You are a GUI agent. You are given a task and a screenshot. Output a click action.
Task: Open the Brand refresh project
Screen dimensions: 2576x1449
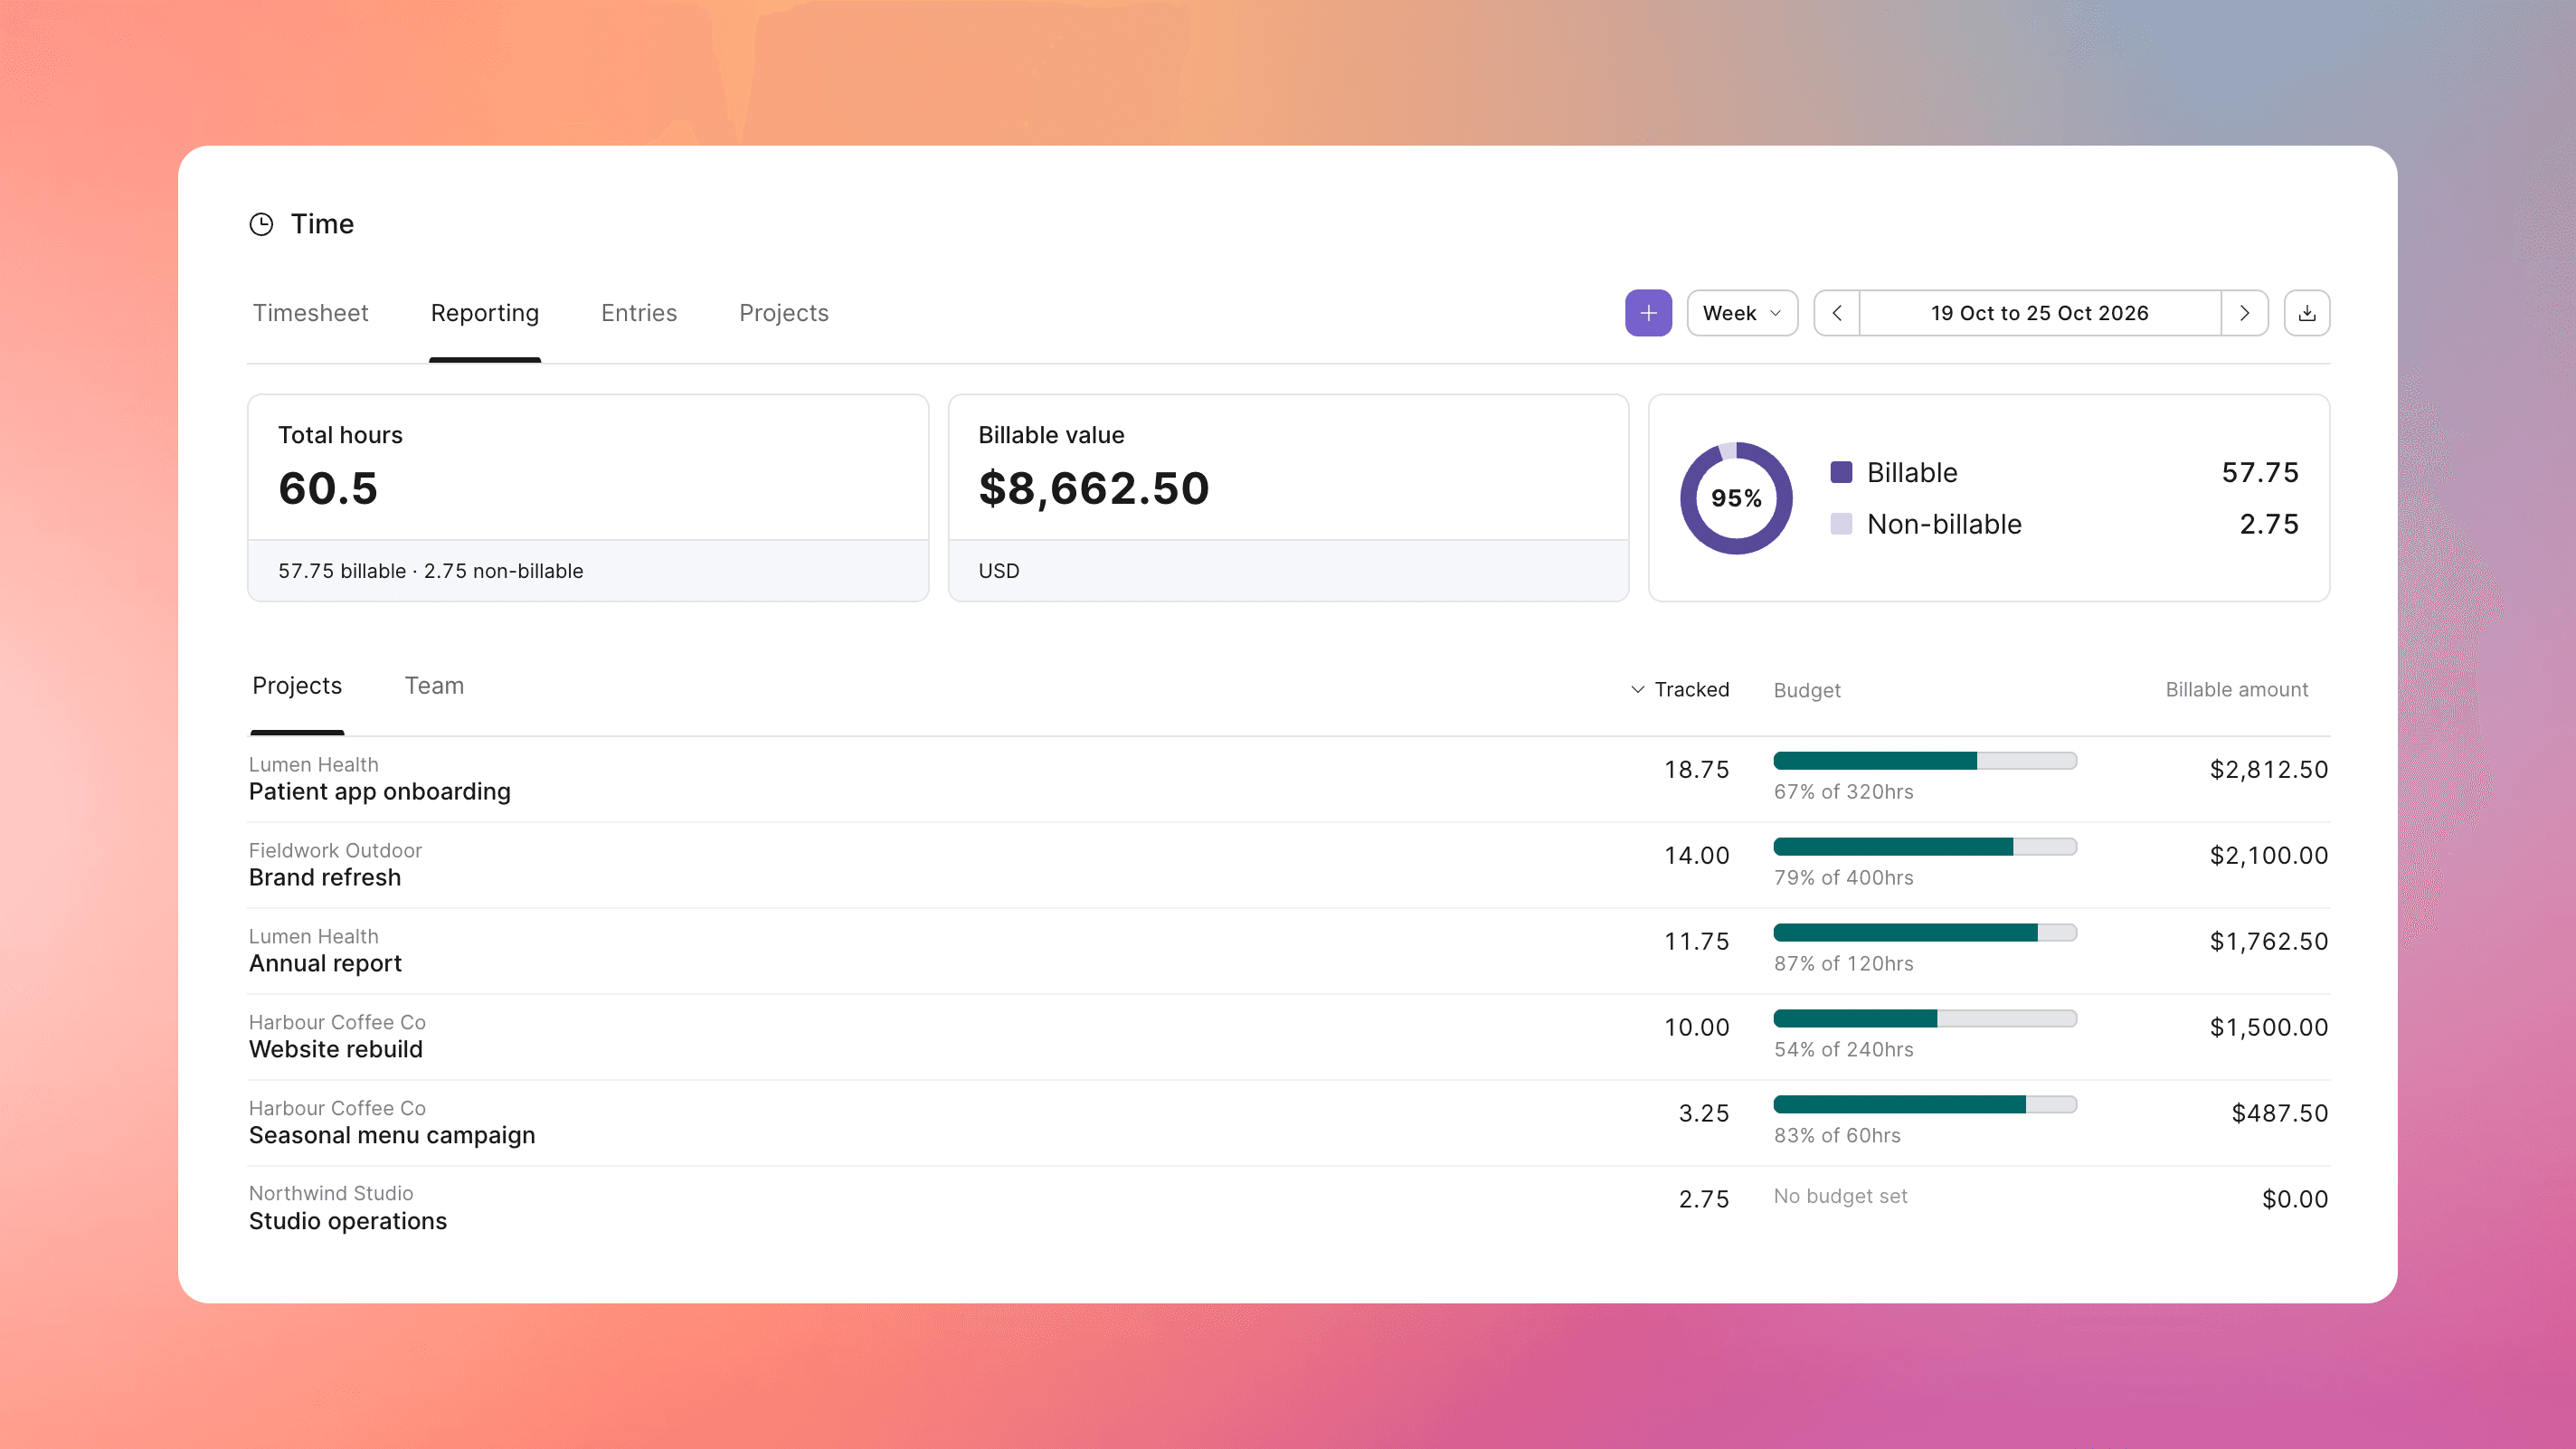(325, 878)
